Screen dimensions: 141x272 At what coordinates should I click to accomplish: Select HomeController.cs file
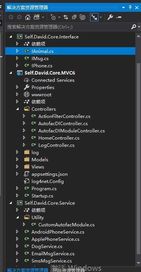[59, 138]
